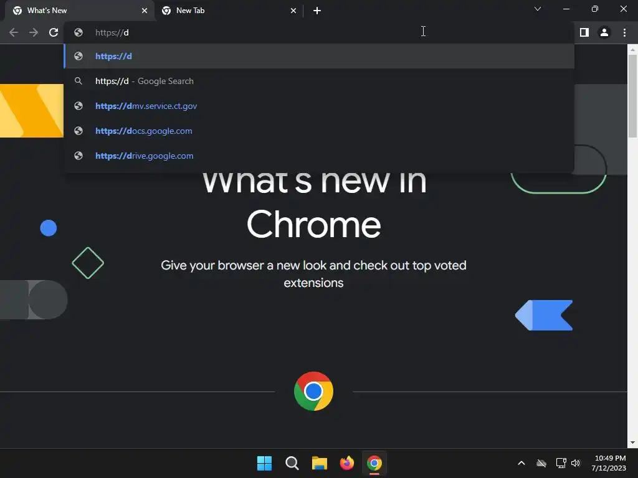
Task: Open Firefox from the taskbar
Action: [346, 463]
